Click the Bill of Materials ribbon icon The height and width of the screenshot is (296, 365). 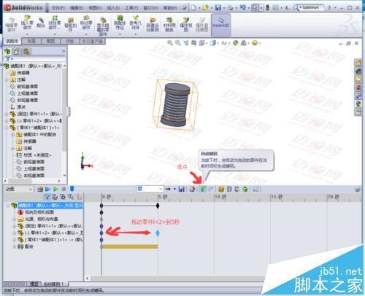click(169, 25)
